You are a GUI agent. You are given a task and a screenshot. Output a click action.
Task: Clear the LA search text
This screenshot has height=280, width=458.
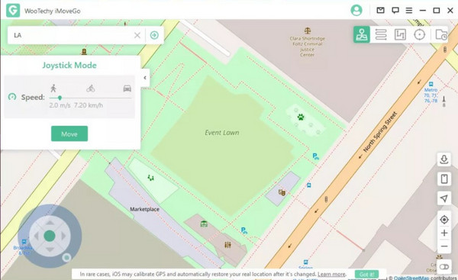[137, 35]
